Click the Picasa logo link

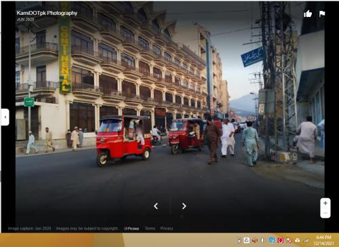[132, 229]
